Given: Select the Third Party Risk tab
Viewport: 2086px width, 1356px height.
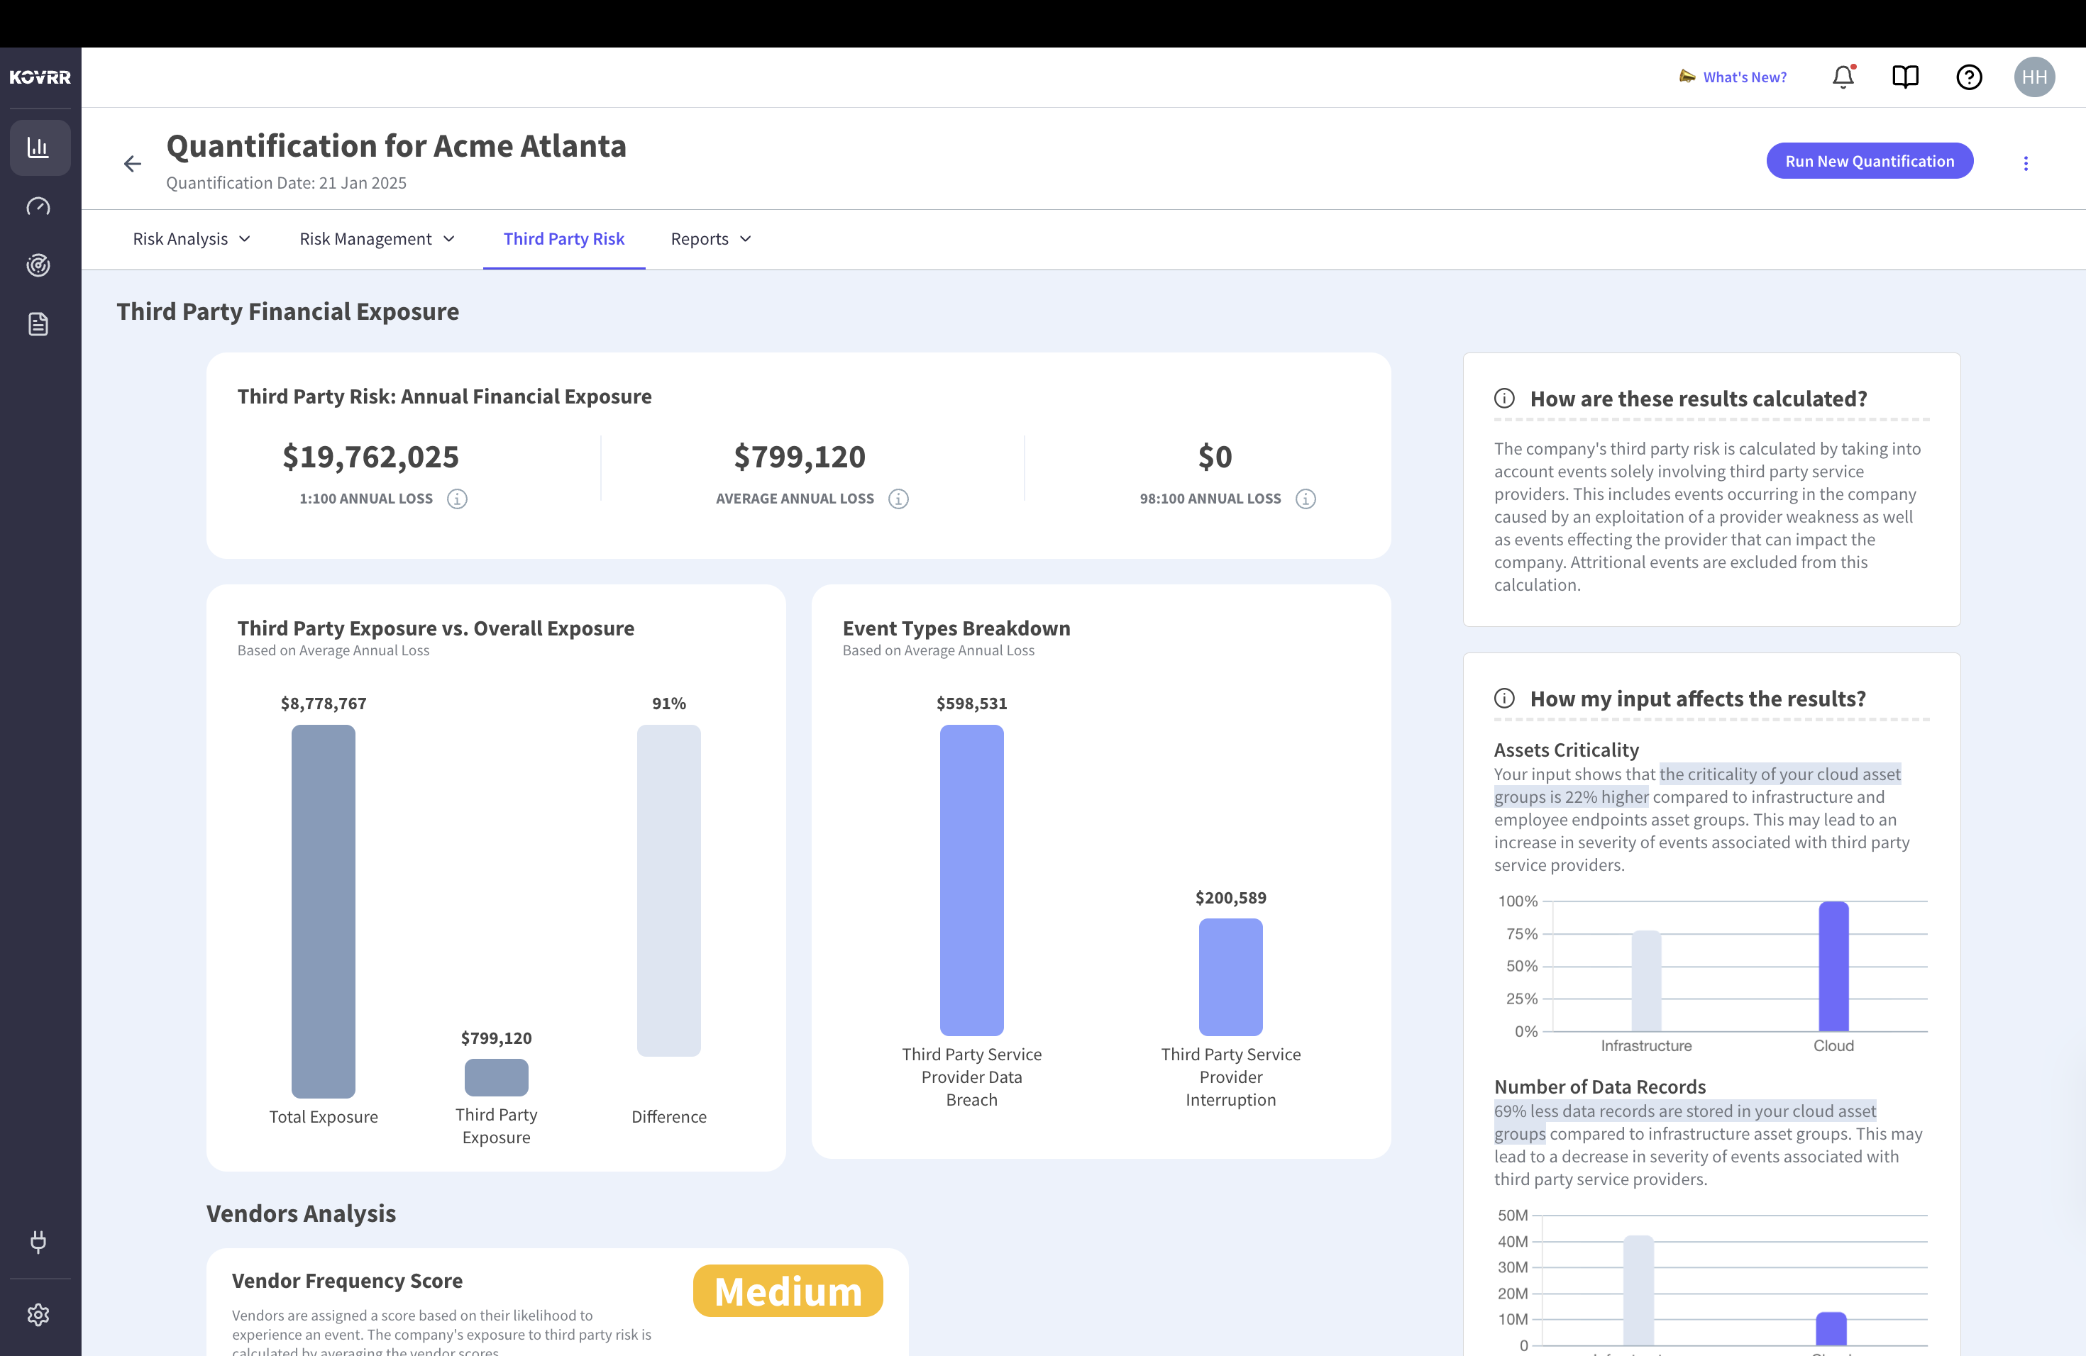Looking at the screenshot, I should click(x=563, y=239).
